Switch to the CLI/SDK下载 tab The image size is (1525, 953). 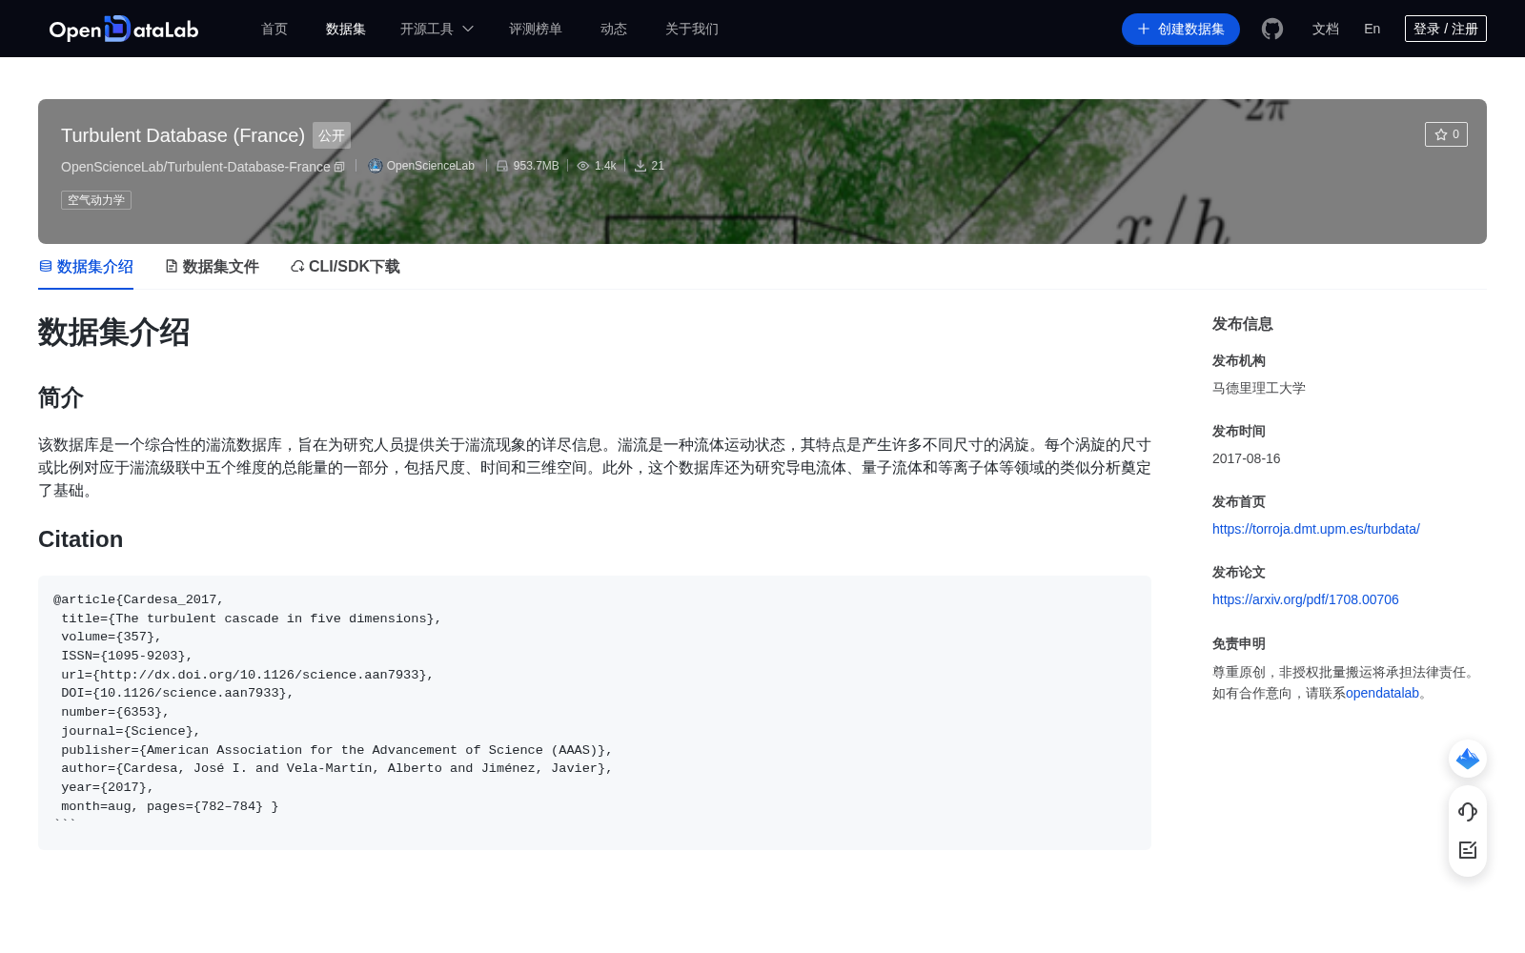[x=345, y=267]
